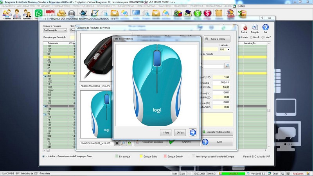Image resolution: width=313 pixels, height=176 pixels.
Task: Click the magnifier next to the search field
Action: coord(227,66)
